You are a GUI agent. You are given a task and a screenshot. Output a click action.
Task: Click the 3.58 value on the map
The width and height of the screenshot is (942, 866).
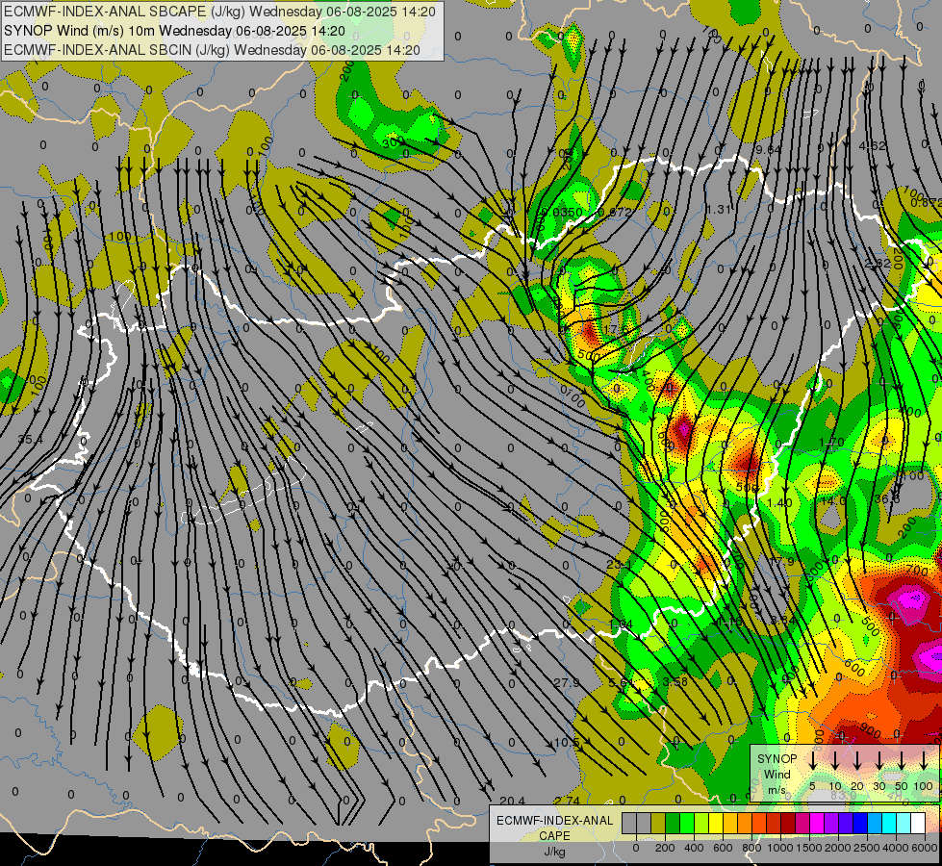tap(675, 681)
